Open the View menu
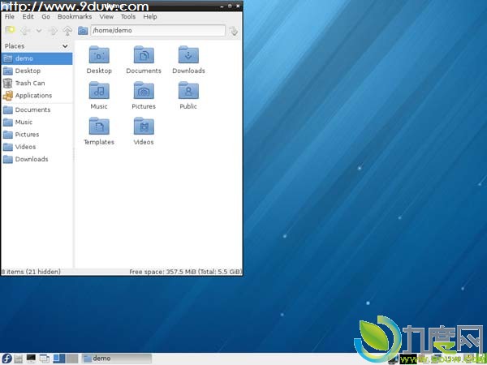 [106, 16]
